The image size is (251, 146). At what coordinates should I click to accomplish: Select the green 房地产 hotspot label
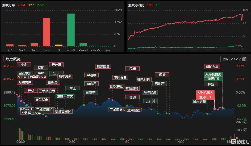click(x=160, y=83)
